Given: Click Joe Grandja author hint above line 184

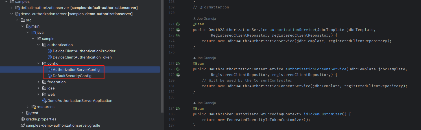Looking at the screenshot, I should (x=204, y=103).
